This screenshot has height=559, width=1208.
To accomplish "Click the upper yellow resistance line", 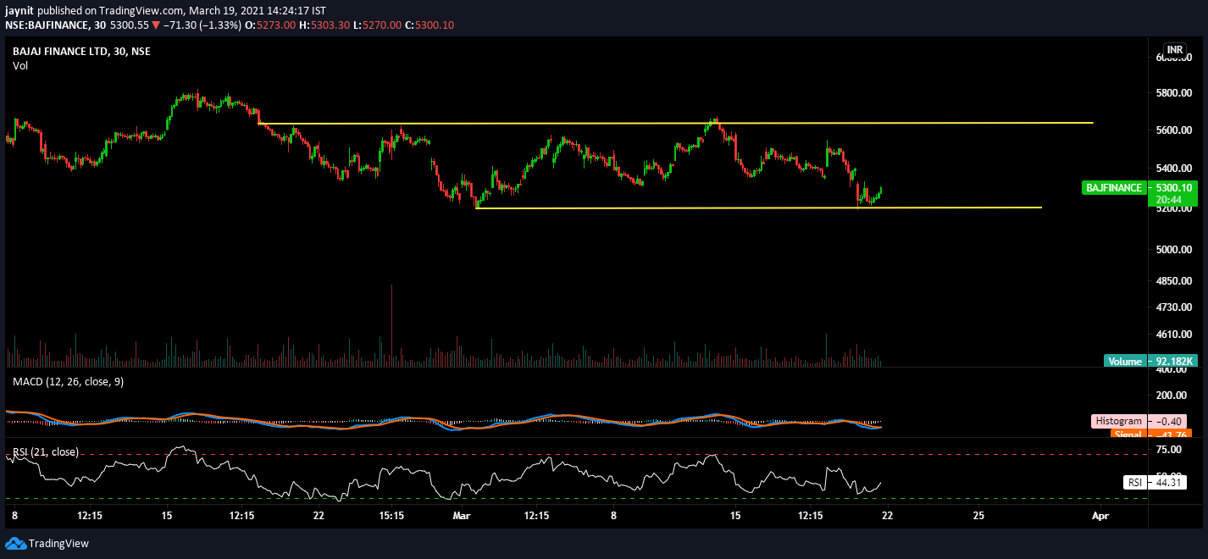I will 675,124.
